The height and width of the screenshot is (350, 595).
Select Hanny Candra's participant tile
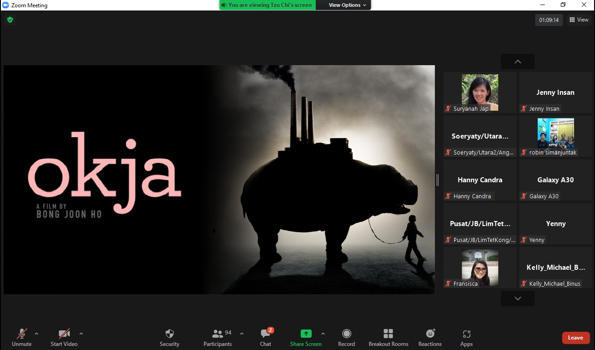pyautogui.click(x=480, y=180)
